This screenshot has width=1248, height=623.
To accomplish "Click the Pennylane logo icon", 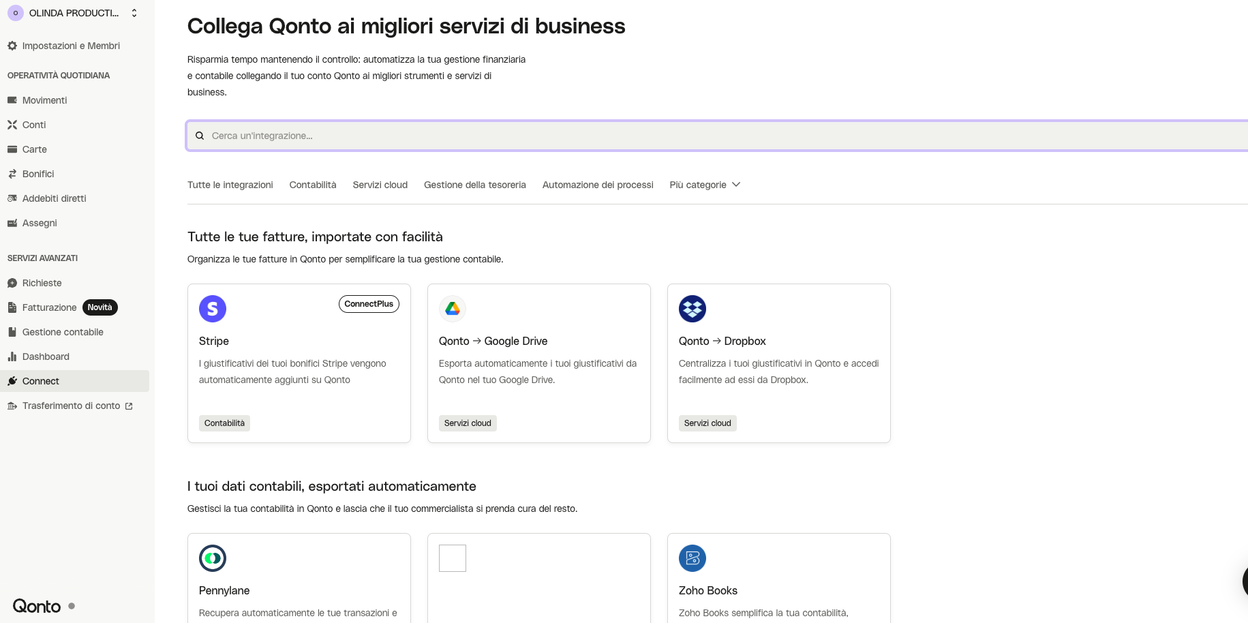I will (x=213, y=558).
